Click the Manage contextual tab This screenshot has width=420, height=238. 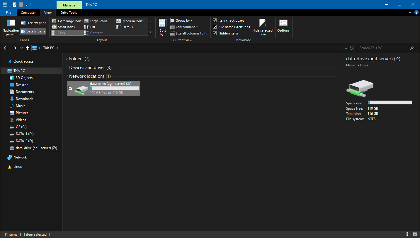(69, 5)
